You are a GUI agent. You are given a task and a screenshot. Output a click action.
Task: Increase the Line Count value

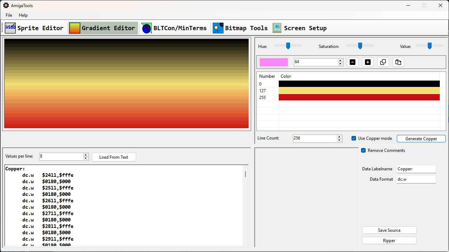coord(339,136)
